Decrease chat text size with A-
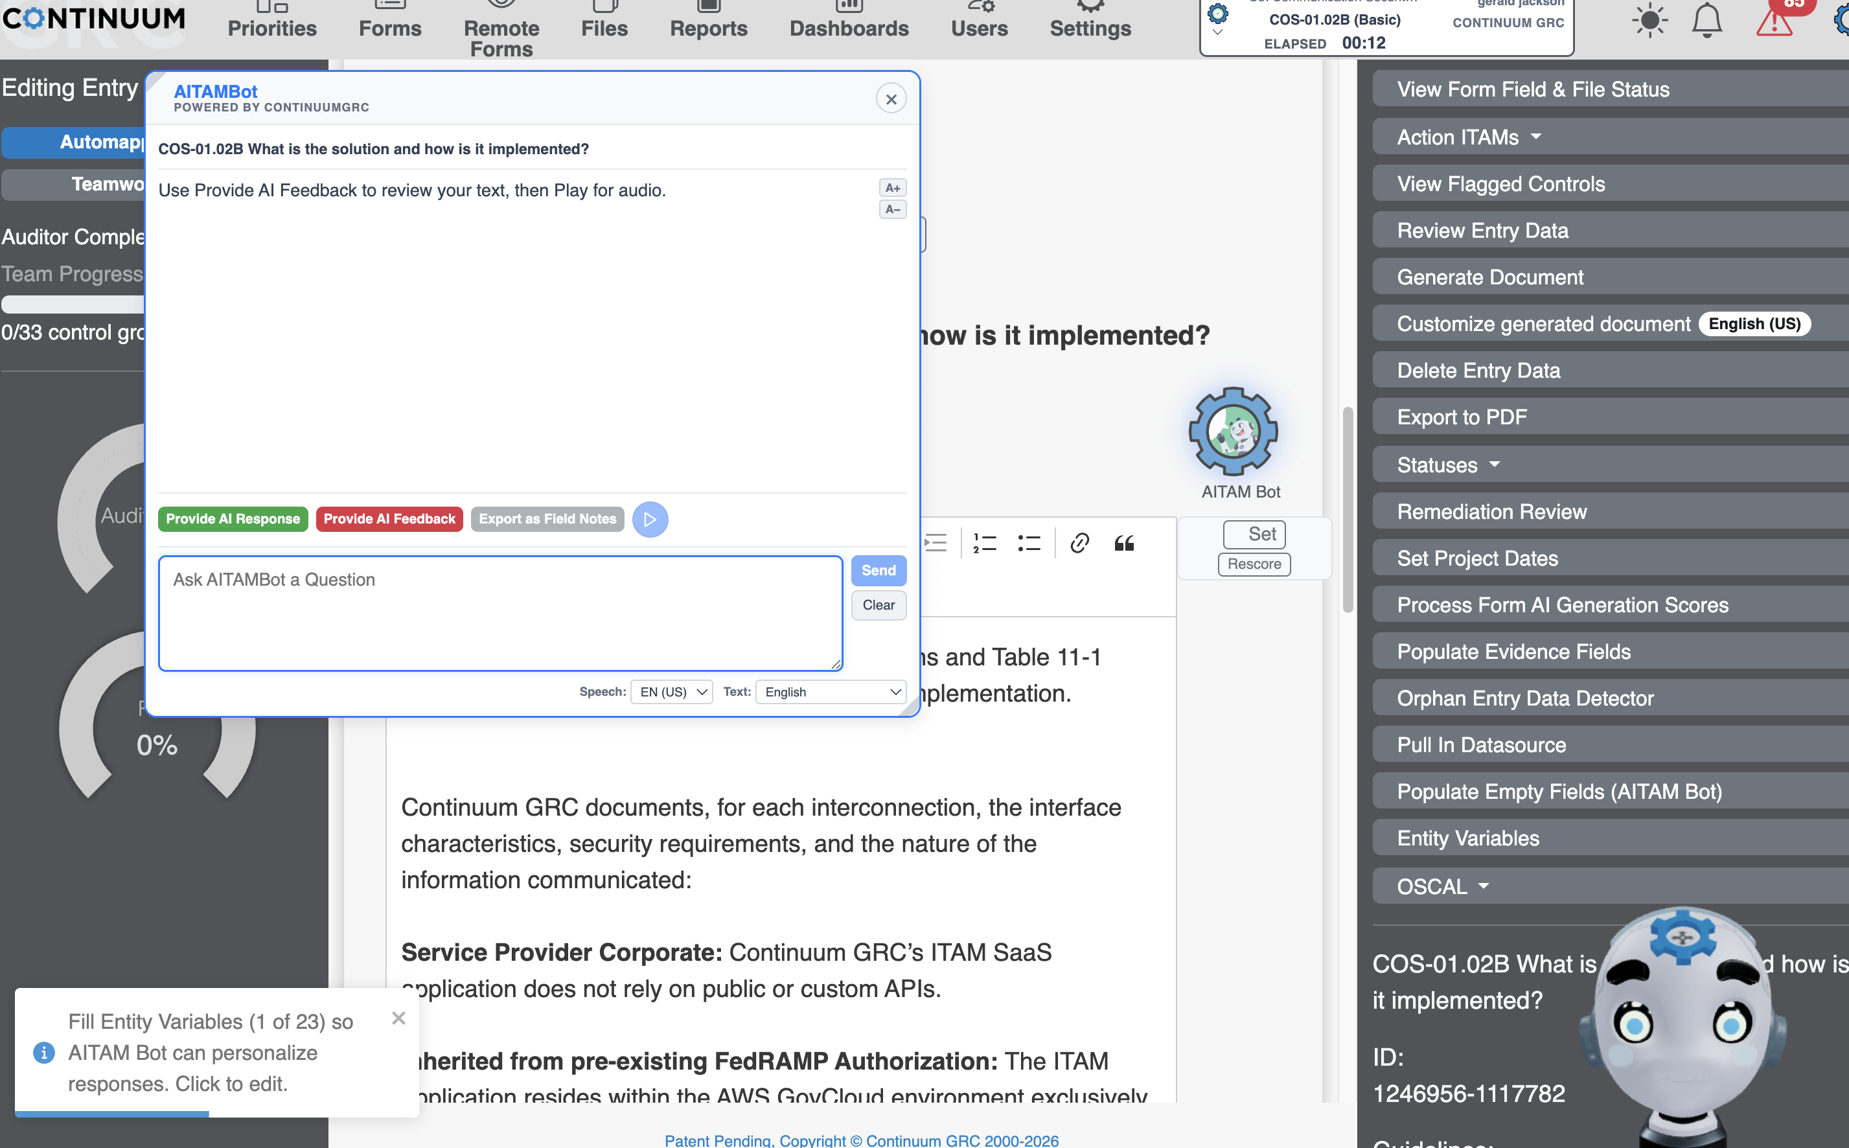This screenshot has height=1148, width=1849. [893, 209]
